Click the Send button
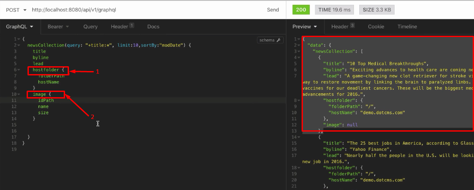The width and height of the screenshot is (474, 190). [x=273, y=10]
